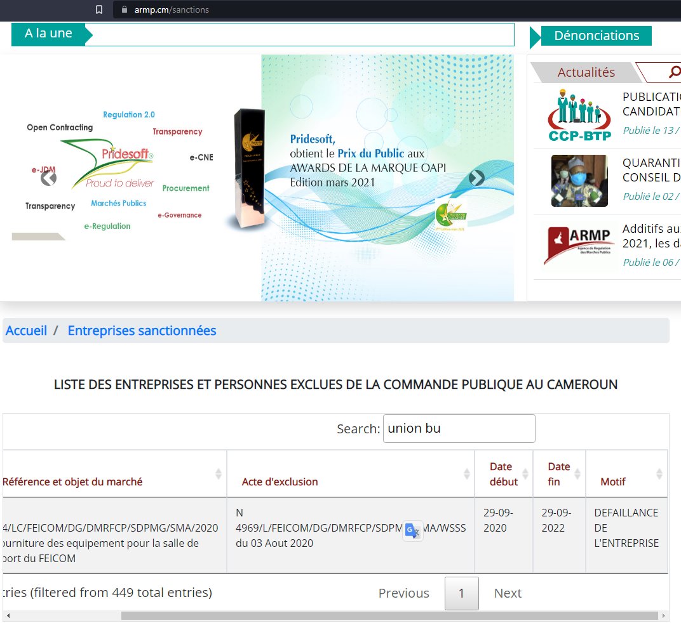Click the padlock site security icon
Image resolution: width=681 pixels, height=623 pixels.
pos(125,10)
